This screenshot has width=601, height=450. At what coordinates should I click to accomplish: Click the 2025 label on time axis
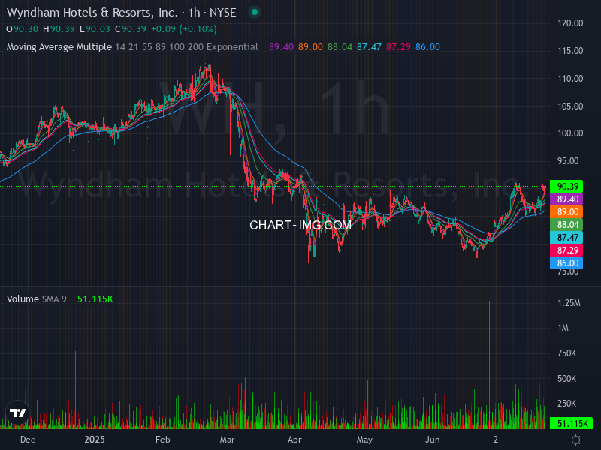pos(95,439)
